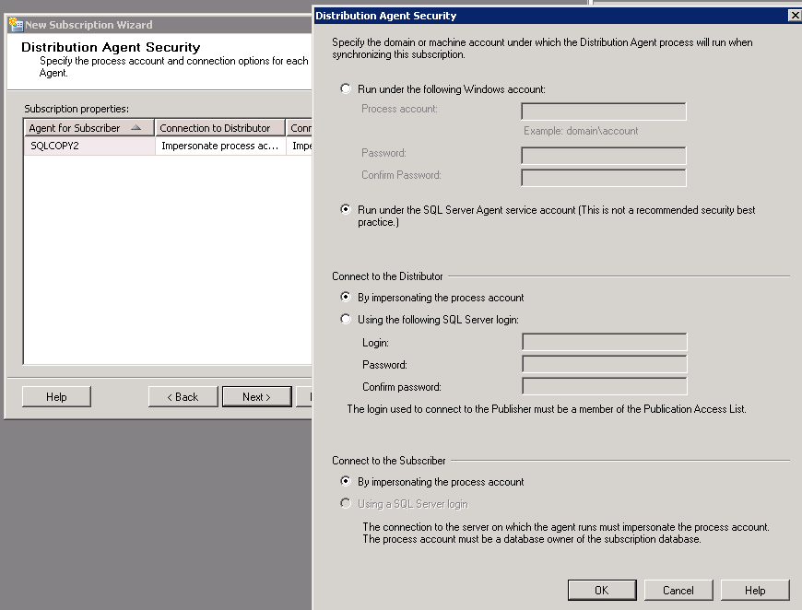Click Help button in the subscription wizard
802x610 pixels.
(x=56, y=396)
